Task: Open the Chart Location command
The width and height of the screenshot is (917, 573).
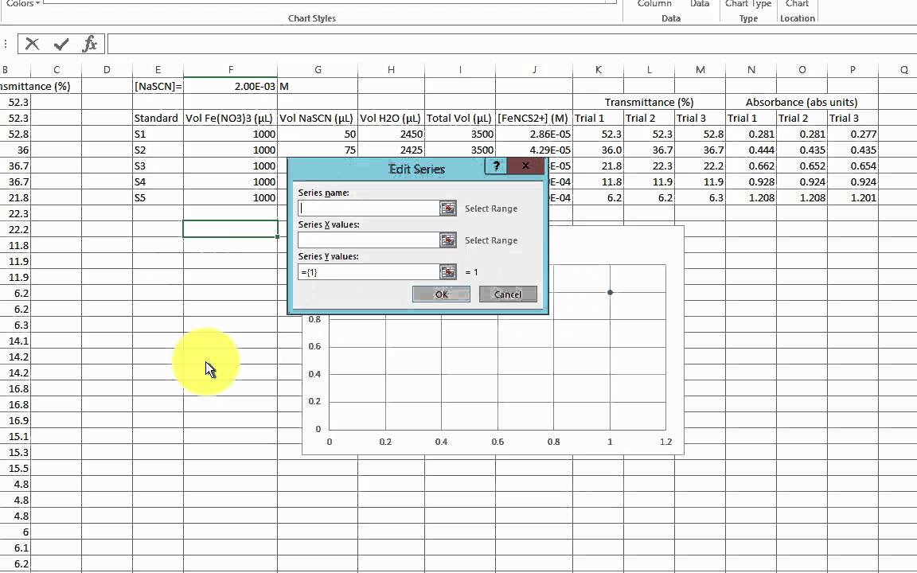Action: 797,5
